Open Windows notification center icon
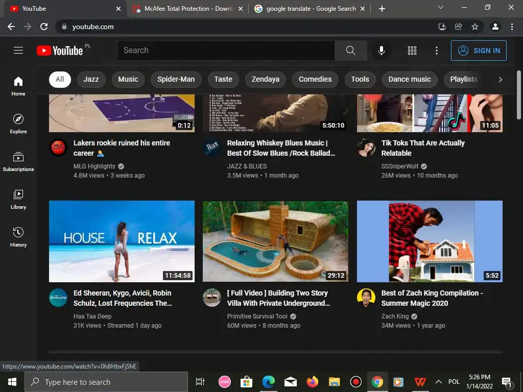 click(x=507, y=382)
